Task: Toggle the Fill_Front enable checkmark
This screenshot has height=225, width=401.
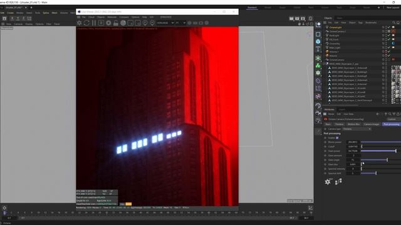Action: (x=388, y=39)
